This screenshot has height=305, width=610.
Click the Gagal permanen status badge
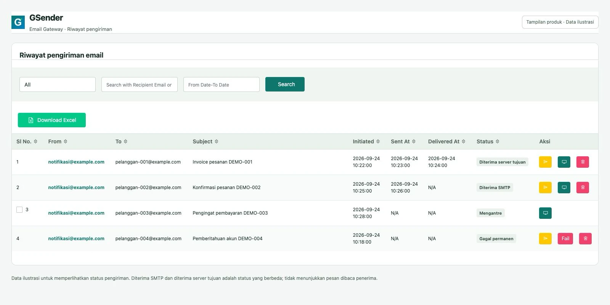[x=496, y=239]
